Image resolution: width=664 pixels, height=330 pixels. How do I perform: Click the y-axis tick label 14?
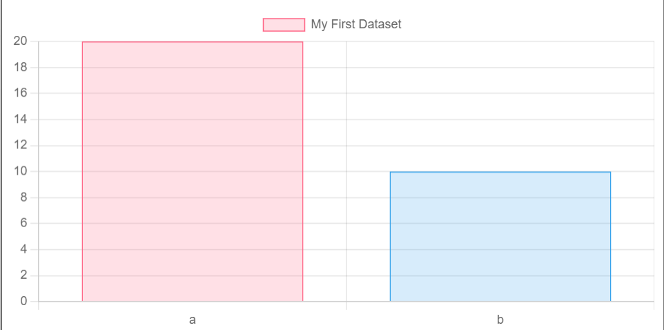[x=20, y=119]
